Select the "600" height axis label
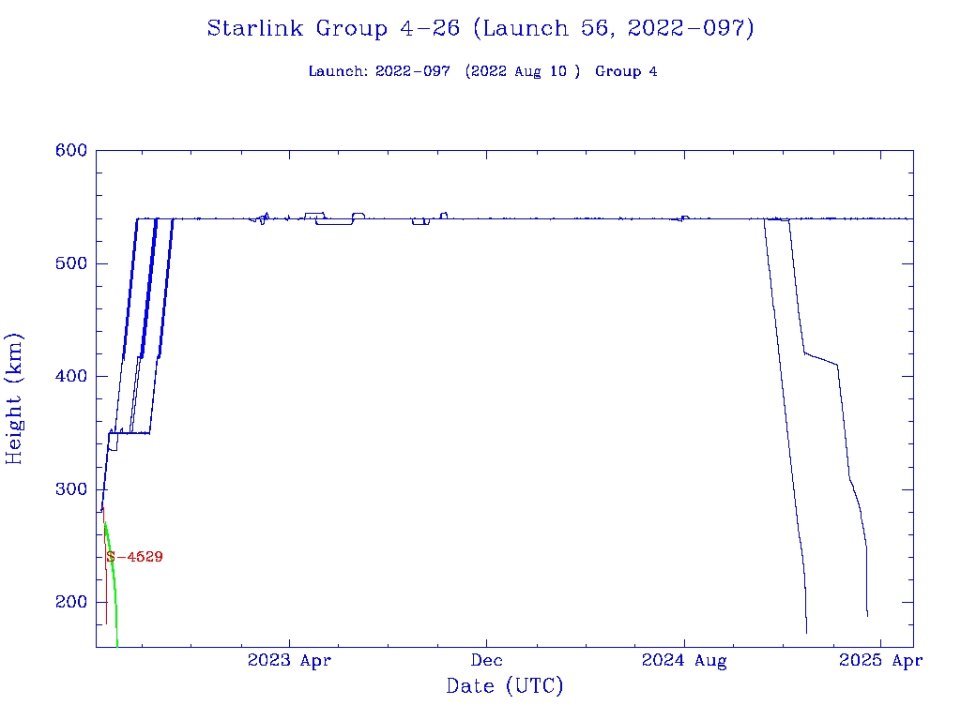This screenshot has width=961, height=720. [71, 150]
